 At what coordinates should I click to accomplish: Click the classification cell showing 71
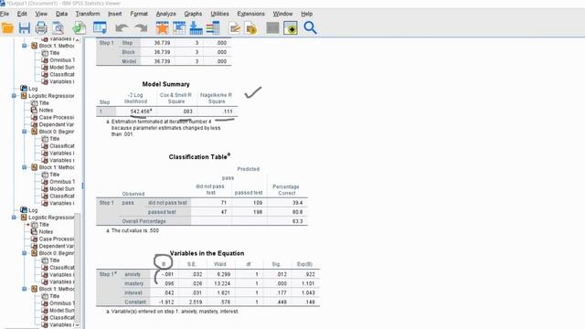[x=223, y=203]
